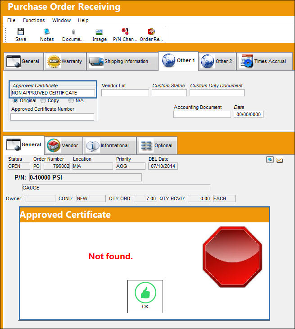The width and height of the screenshot is (295, 329).
Task: Open the Informational tab
Action: pos(109,145)
